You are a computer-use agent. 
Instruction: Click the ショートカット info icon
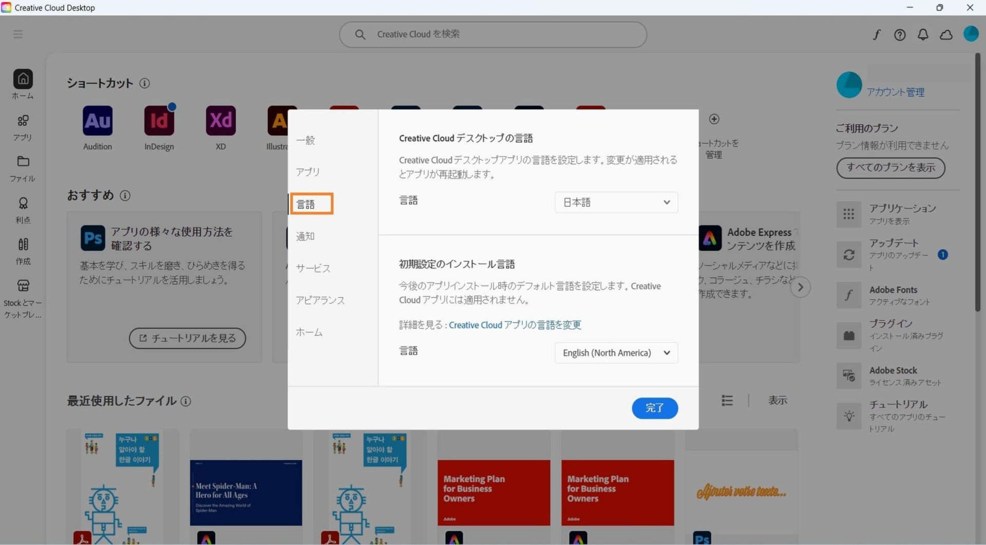pyautogui.click(x=145, y=83)
